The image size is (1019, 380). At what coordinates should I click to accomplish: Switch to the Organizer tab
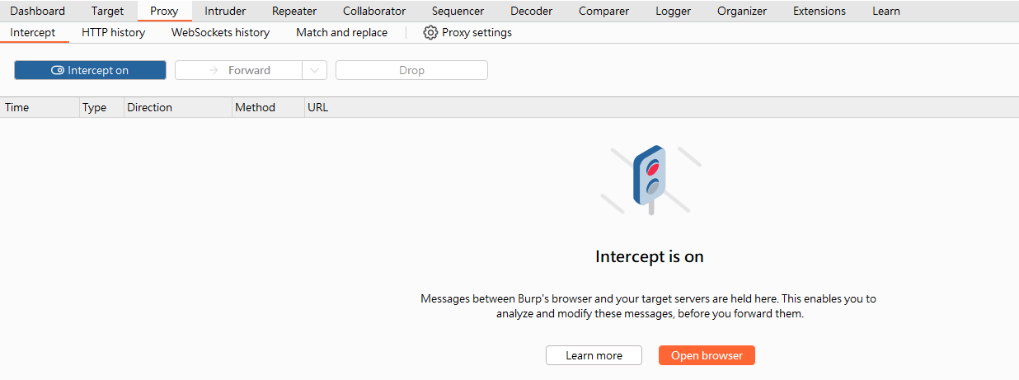742,11
